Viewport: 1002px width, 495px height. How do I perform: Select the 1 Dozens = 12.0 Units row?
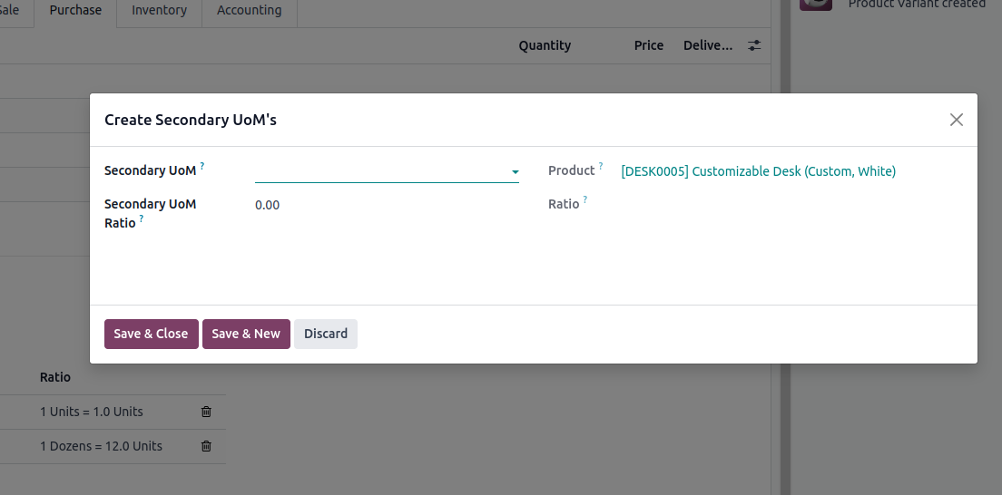click(x=101, y=446)
